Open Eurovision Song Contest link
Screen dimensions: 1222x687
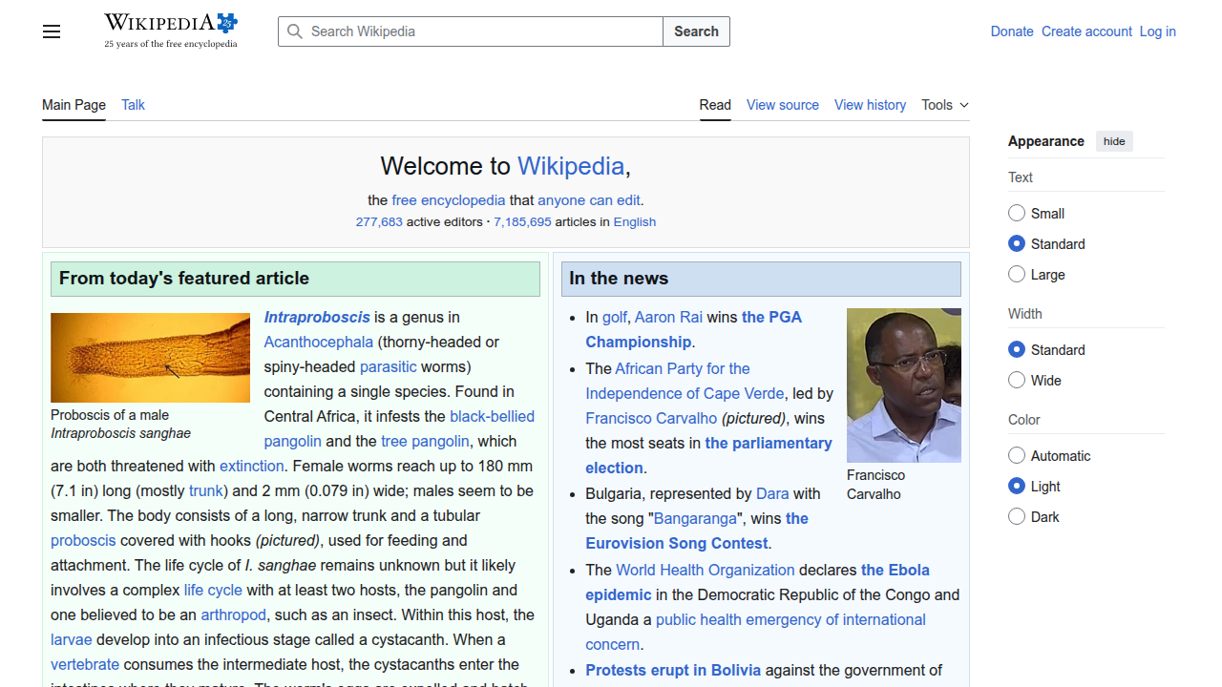click(697, 531)
